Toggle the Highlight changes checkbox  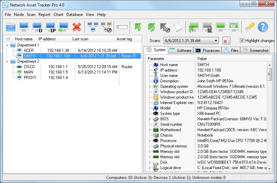pyautogui.click(x=242, y=41)
